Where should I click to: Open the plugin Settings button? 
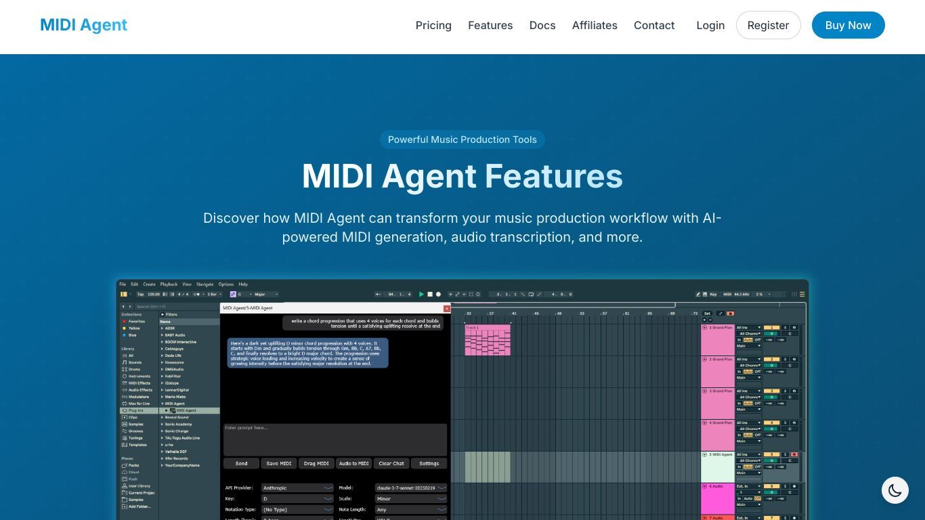pos(429,464)
